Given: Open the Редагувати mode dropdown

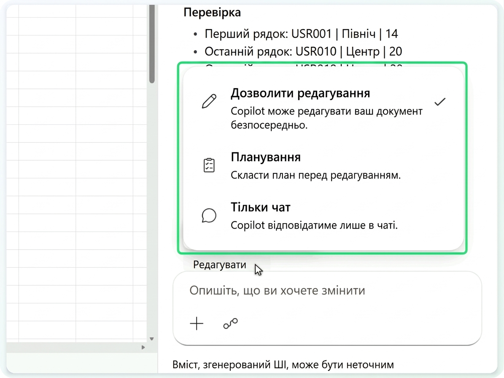Looking at the screenshot, I should [220, 265].
